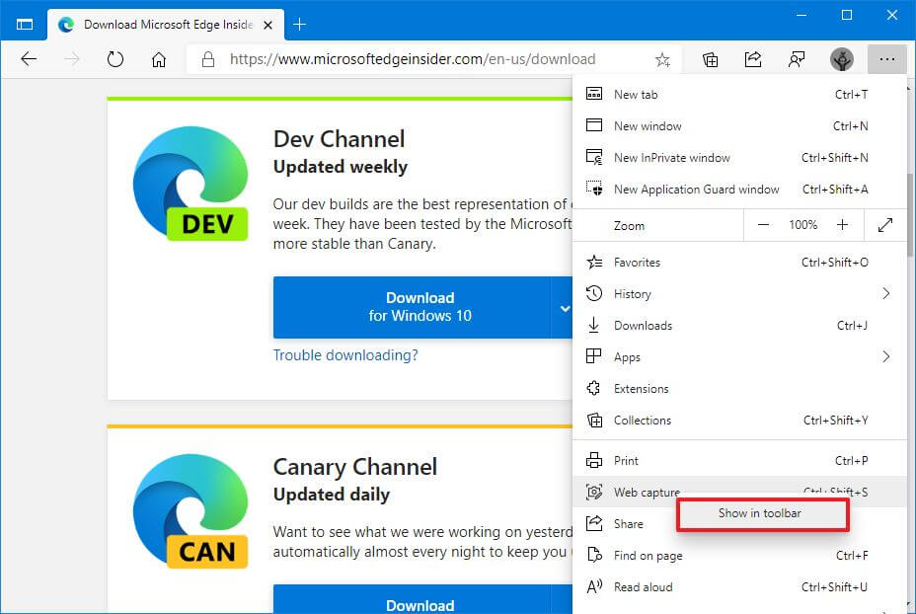Click Show in toolbar context option

pos(762,513)
